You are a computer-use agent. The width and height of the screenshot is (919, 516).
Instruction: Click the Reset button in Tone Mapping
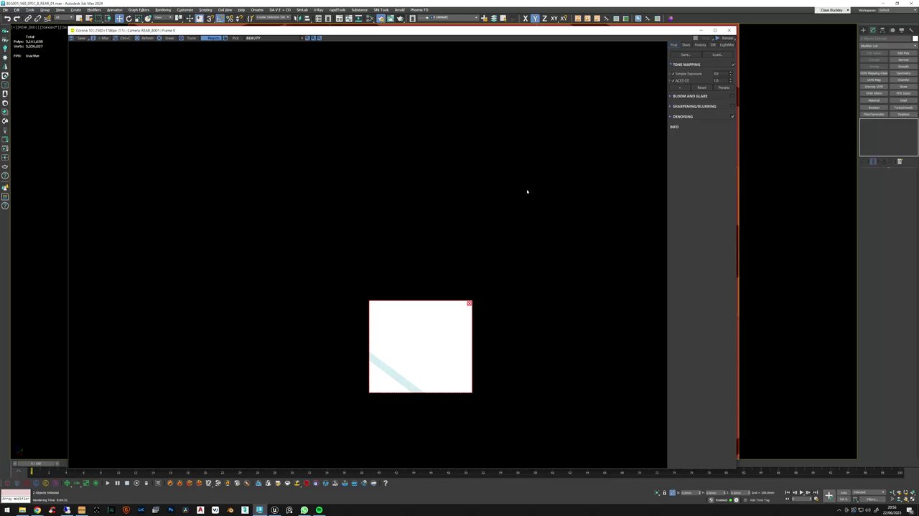pyautogui.click(x=701, y=87)
